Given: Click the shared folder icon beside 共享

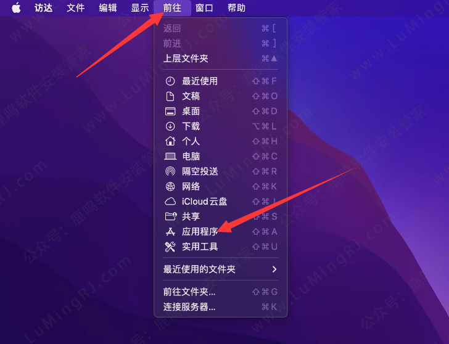Looking at the screenshot, I should [x=171, y=216].
